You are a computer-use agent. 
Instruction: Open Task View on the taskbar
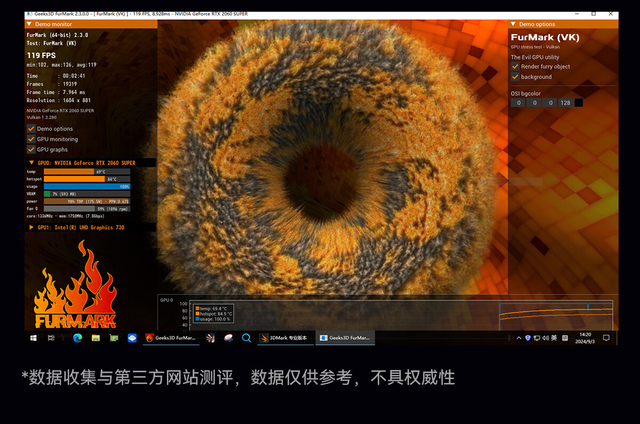51,338
